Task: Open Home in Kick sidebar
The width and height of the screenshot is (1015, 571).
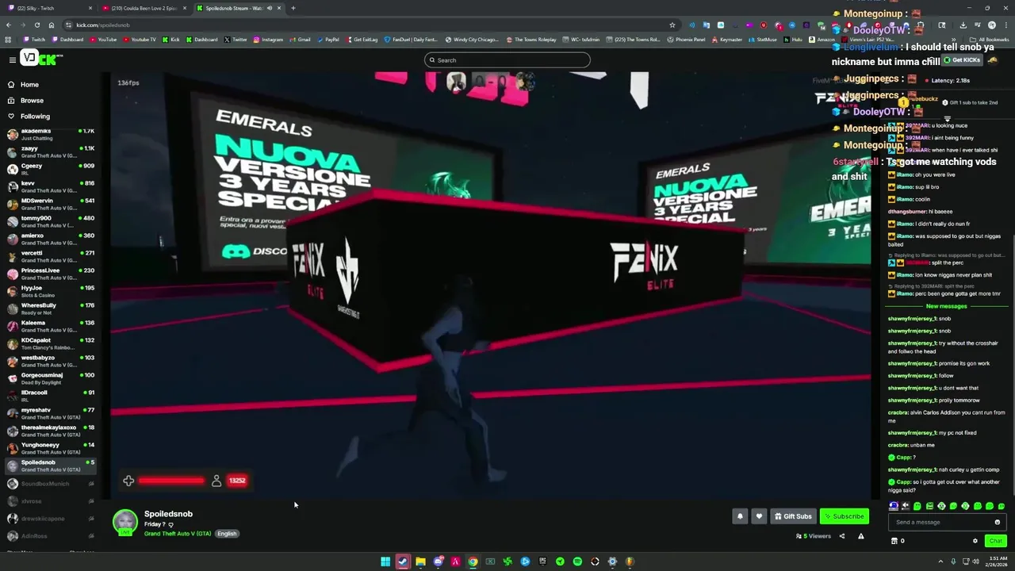Action: tap(29, 84)
